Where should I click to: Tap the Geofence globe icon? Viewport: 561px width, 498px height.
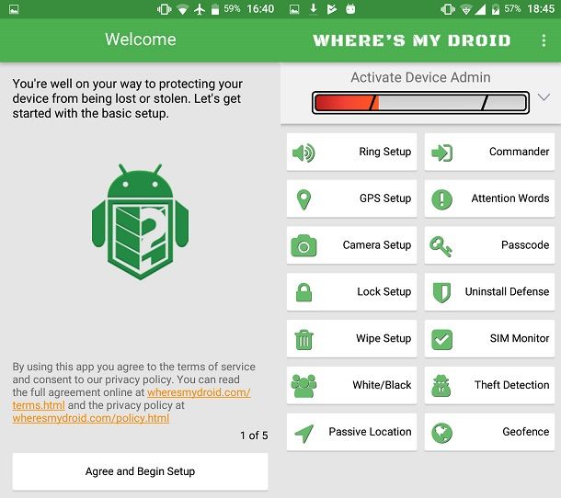(x=441, y=433)
